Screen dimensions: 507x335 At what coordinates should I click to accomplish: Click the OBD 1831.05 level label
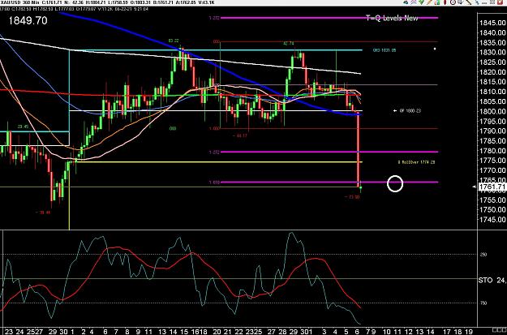(x=385, y=50)
